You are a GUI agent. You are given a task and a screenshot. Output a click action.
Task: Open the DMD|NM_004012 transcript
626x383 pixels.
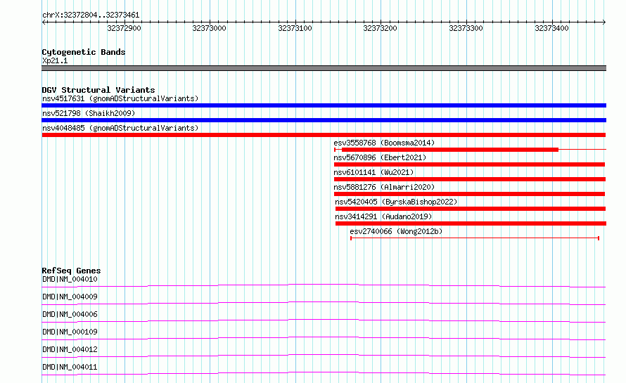[x=70, y=349]
